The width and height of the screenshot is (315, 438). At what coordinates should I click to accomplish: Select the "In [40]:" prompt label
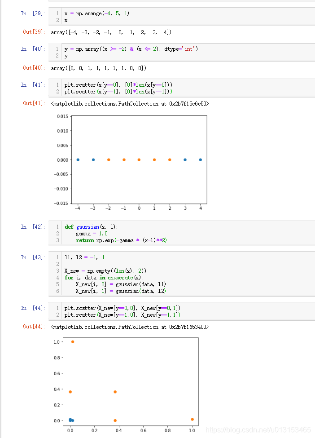click(x=33, y=49)
